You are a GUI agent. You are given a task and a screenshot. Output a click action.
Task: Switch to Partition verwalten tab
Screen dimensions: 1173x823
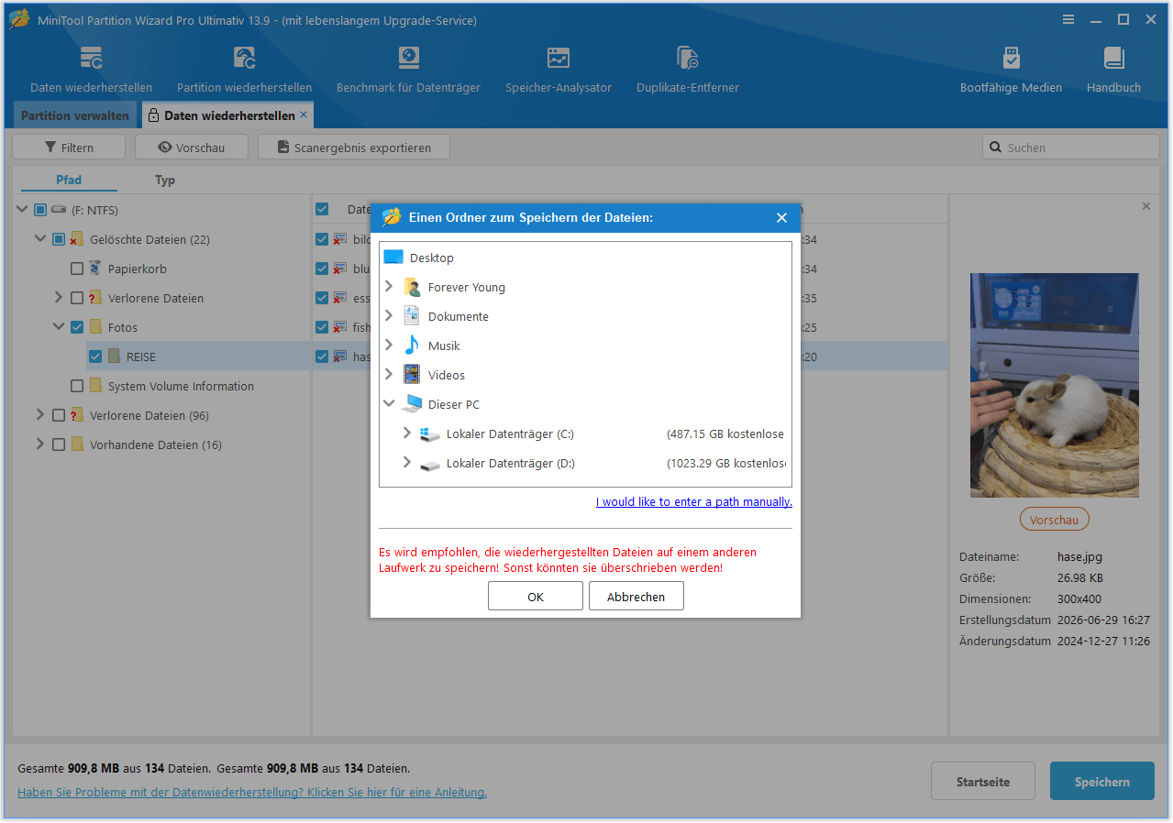[x=75, y=115]
